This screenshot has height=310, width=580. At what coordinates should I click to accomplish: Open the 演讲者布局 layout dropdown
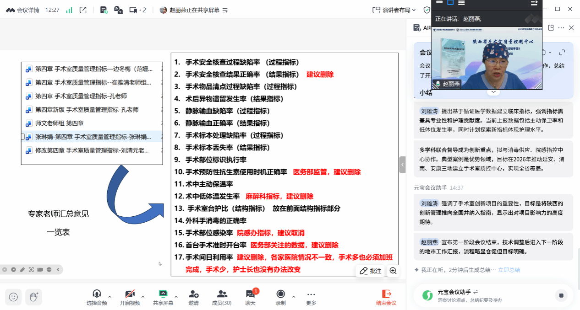pos(394,10)
